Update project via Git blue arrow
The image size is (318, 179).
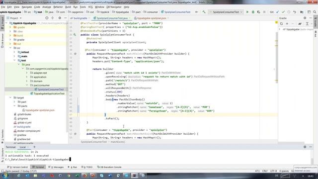point(278,12)
